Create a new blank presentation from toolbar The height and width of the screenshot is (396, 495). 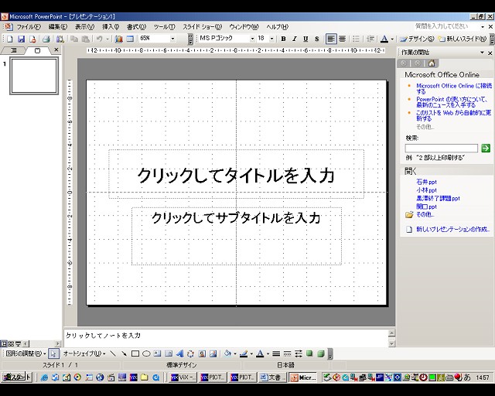click(x=10, y=39)
